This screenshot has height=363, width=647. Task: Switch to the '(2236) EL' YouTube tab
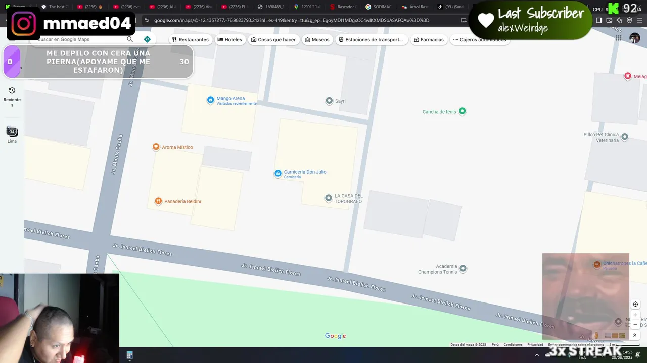tap(234, 7)
